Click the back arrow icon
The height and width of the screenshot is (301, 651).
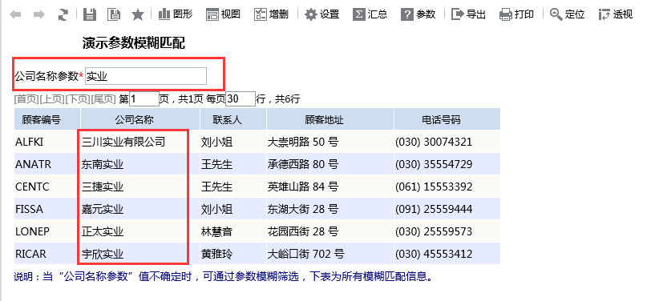15,15
